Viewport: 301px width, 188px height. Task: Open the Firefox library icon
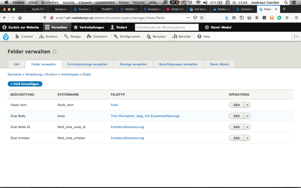[x=234, y=18]
